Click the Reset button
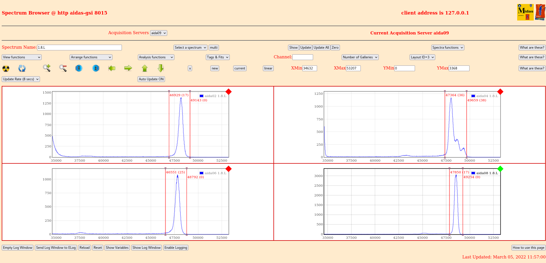Screen dimensions: 546x263 coord(98,248)
